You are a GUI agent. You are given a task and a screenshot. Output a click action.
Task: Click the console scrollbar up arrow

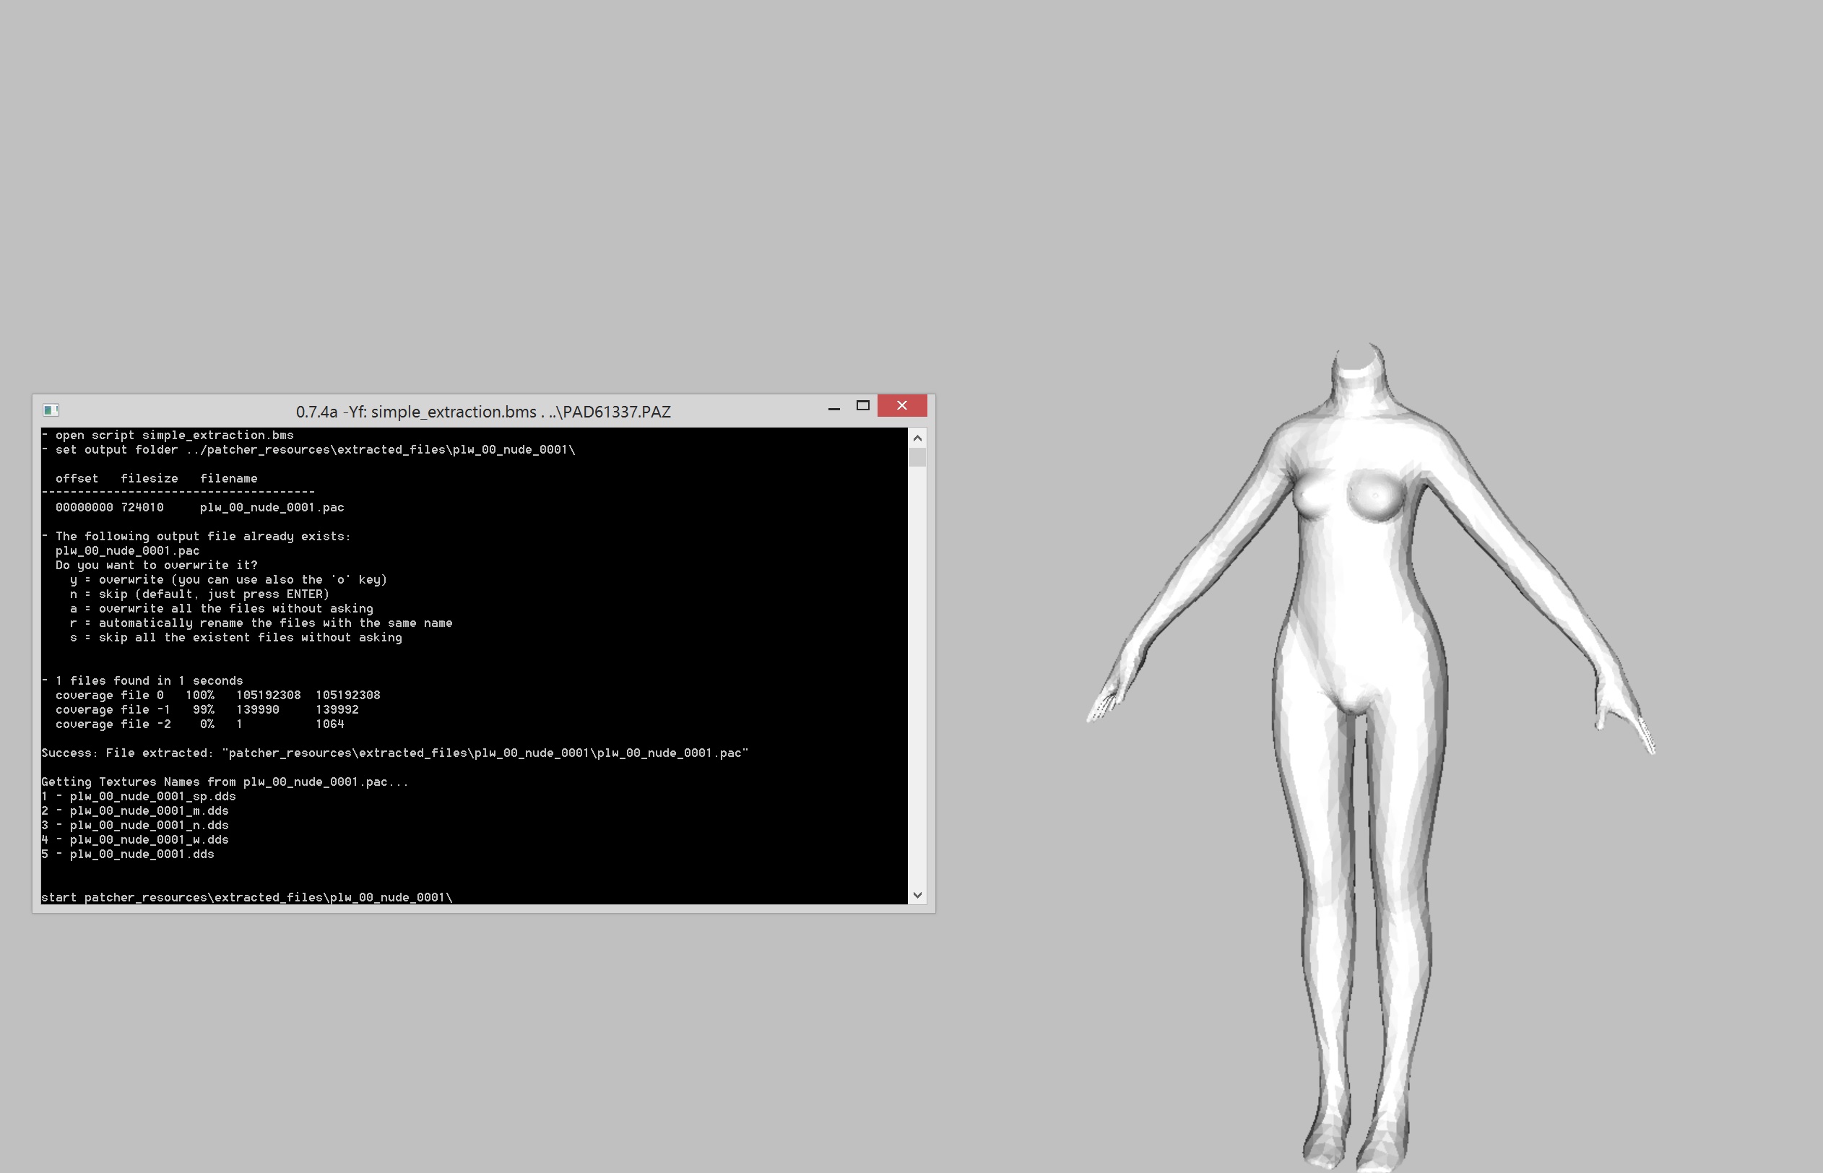pos(917,438)
